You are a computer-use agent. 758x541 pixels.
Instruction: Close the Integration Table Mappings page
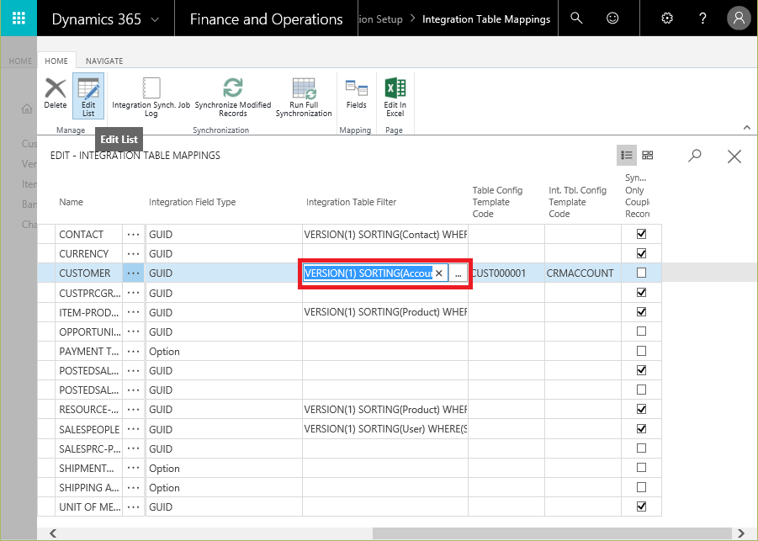click(x=734, y=156)
